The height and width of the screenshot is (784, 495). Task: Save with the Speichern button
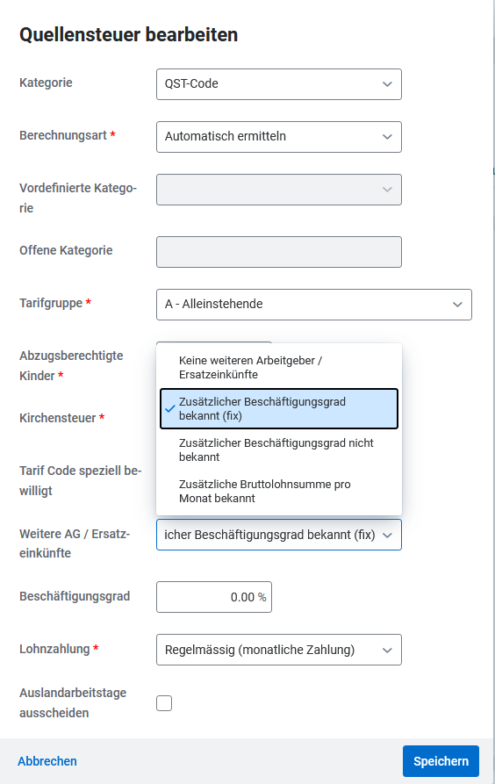pyautogui.click(x=441, y=761)
